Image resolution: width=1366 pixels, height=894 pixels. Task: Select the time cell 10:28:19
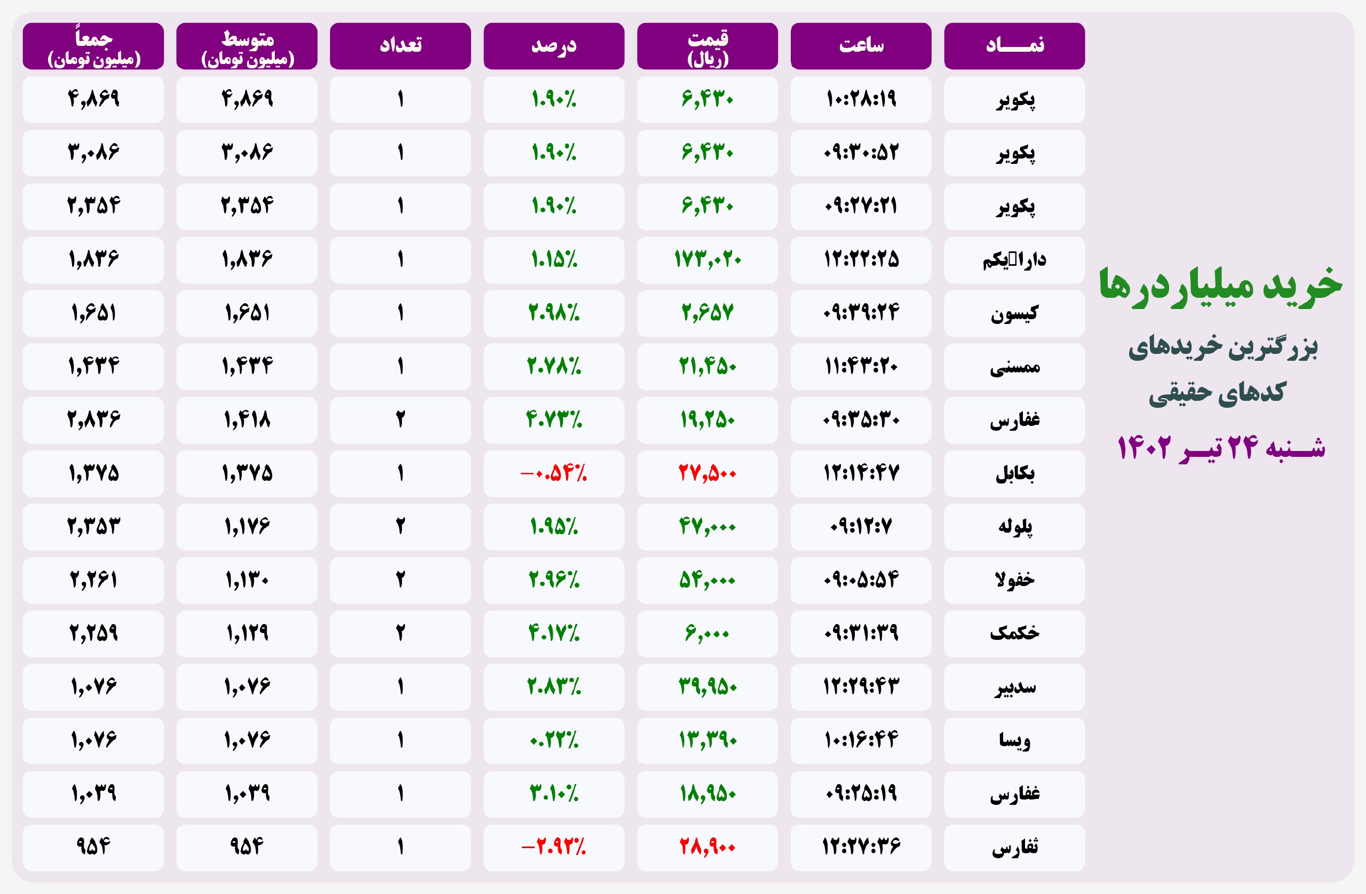860,99
